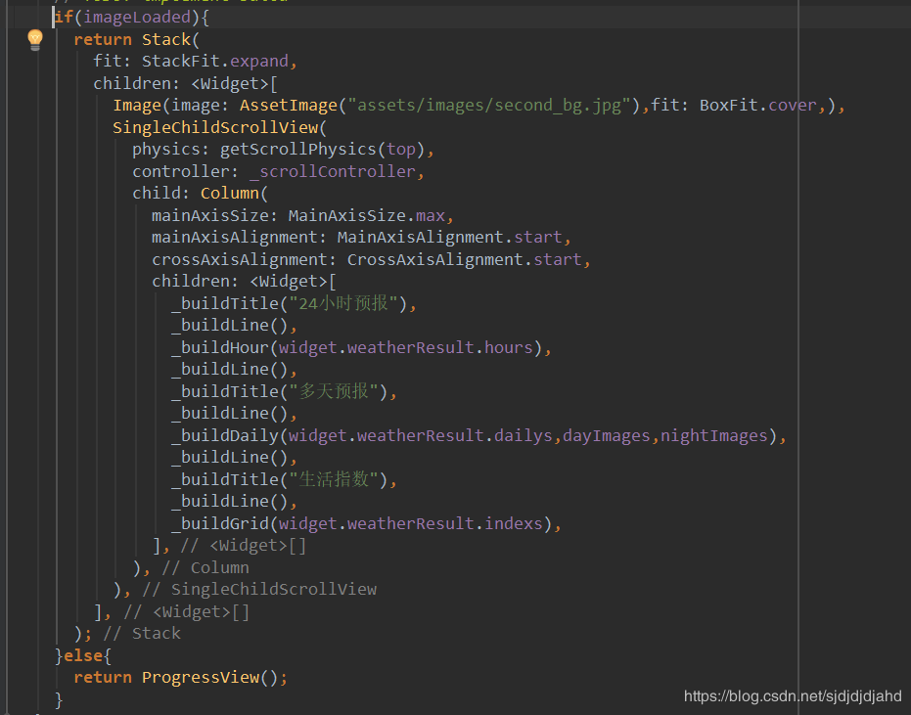The height and width of the screenshot is (715, 911).
Task: Click the '_scrollController' variable
Action: coord(333,171)
